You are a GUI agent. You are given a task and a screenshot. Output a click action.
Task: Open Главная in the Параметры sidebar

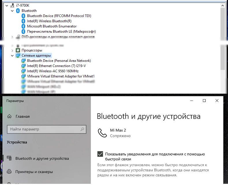[23, 116]
